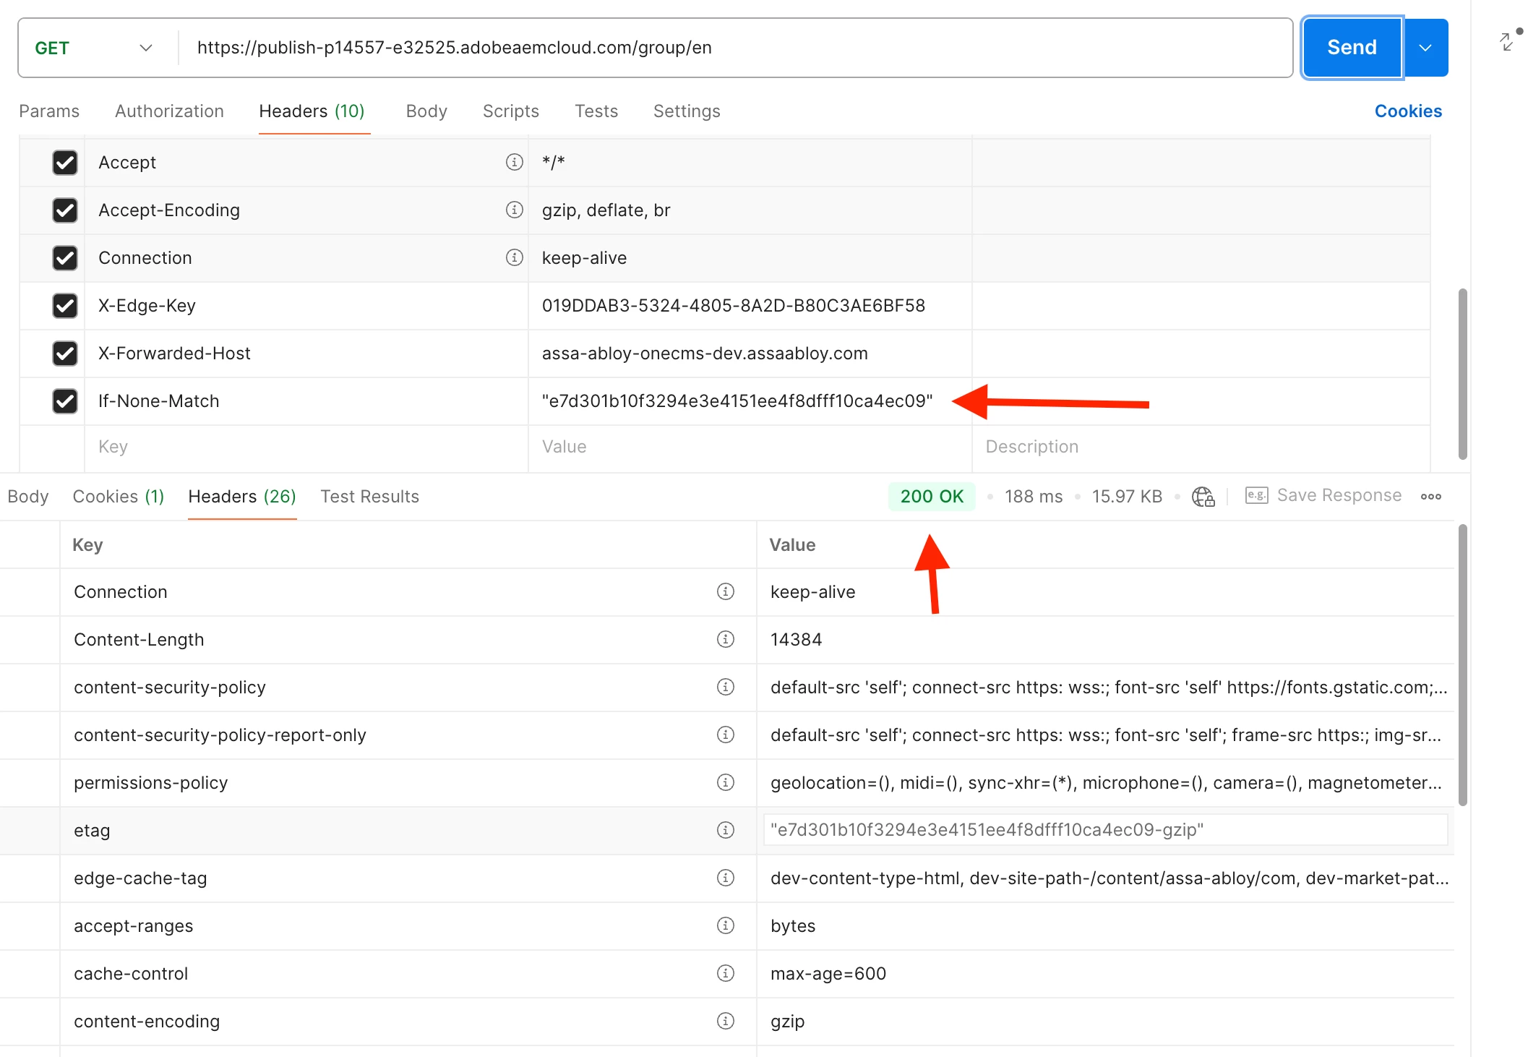
Task: Click info icon for cache-control response header
Action: pos(725,973)
